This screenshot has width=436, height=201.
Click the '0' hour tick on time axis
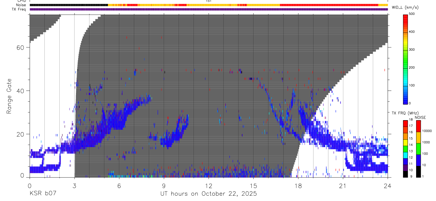point(29,185)
